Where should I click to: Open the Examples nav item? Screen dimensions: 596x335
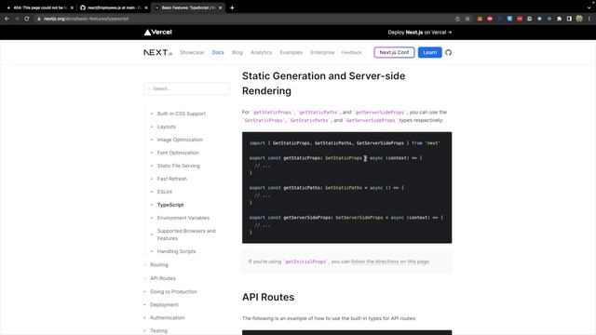coord(291,52)
